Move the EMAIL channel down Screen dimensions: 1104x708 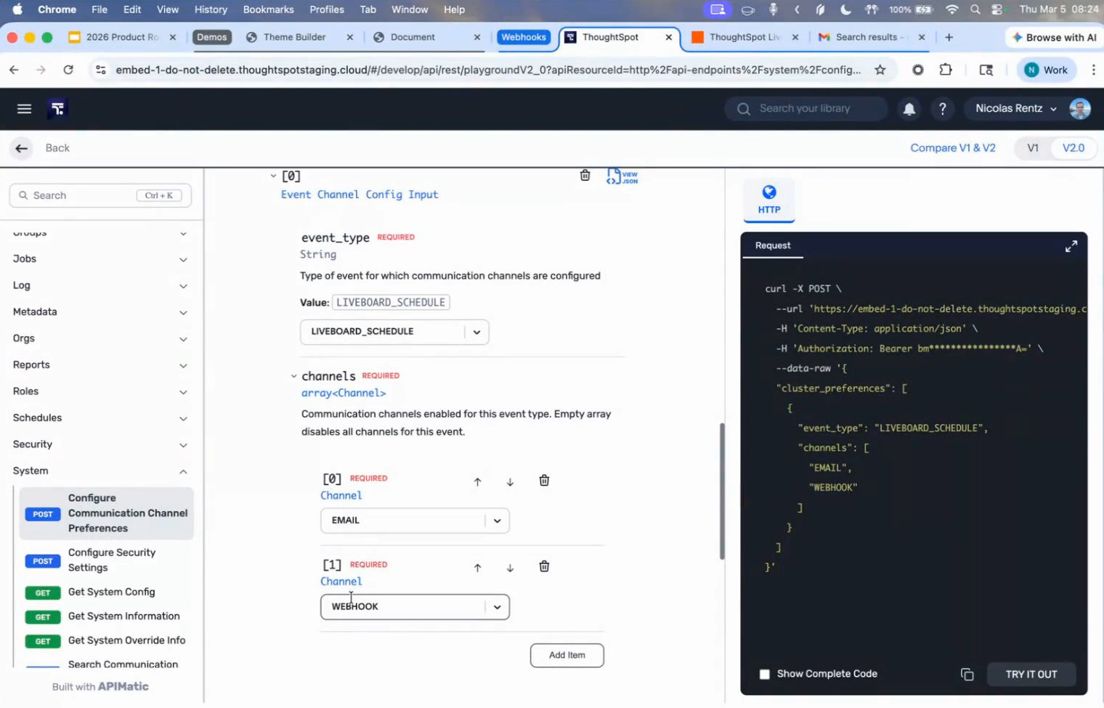(510, 482)
